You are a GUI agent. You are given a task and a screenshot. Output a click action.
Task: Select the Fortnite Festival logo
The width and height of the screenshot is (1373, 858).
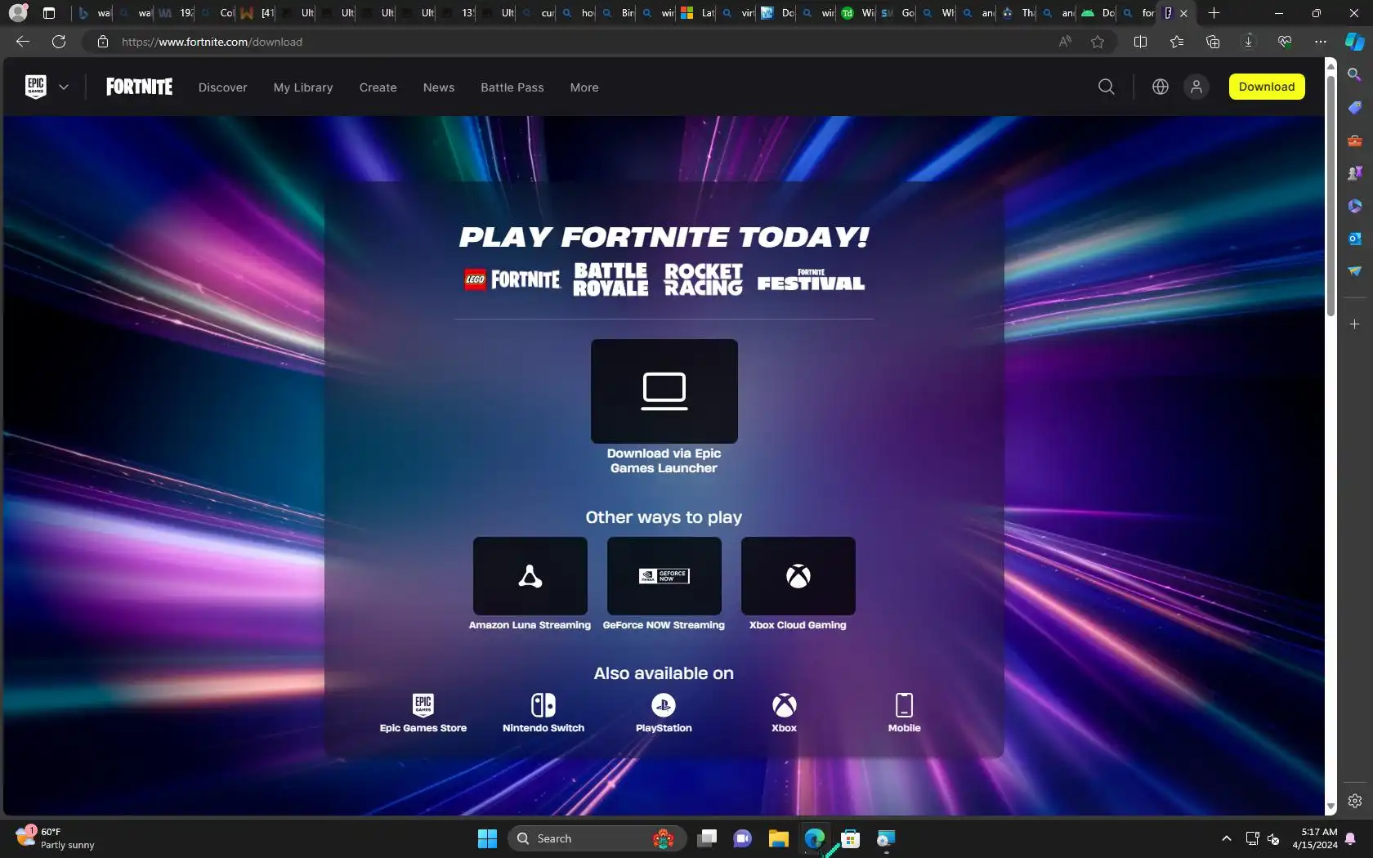811,279
